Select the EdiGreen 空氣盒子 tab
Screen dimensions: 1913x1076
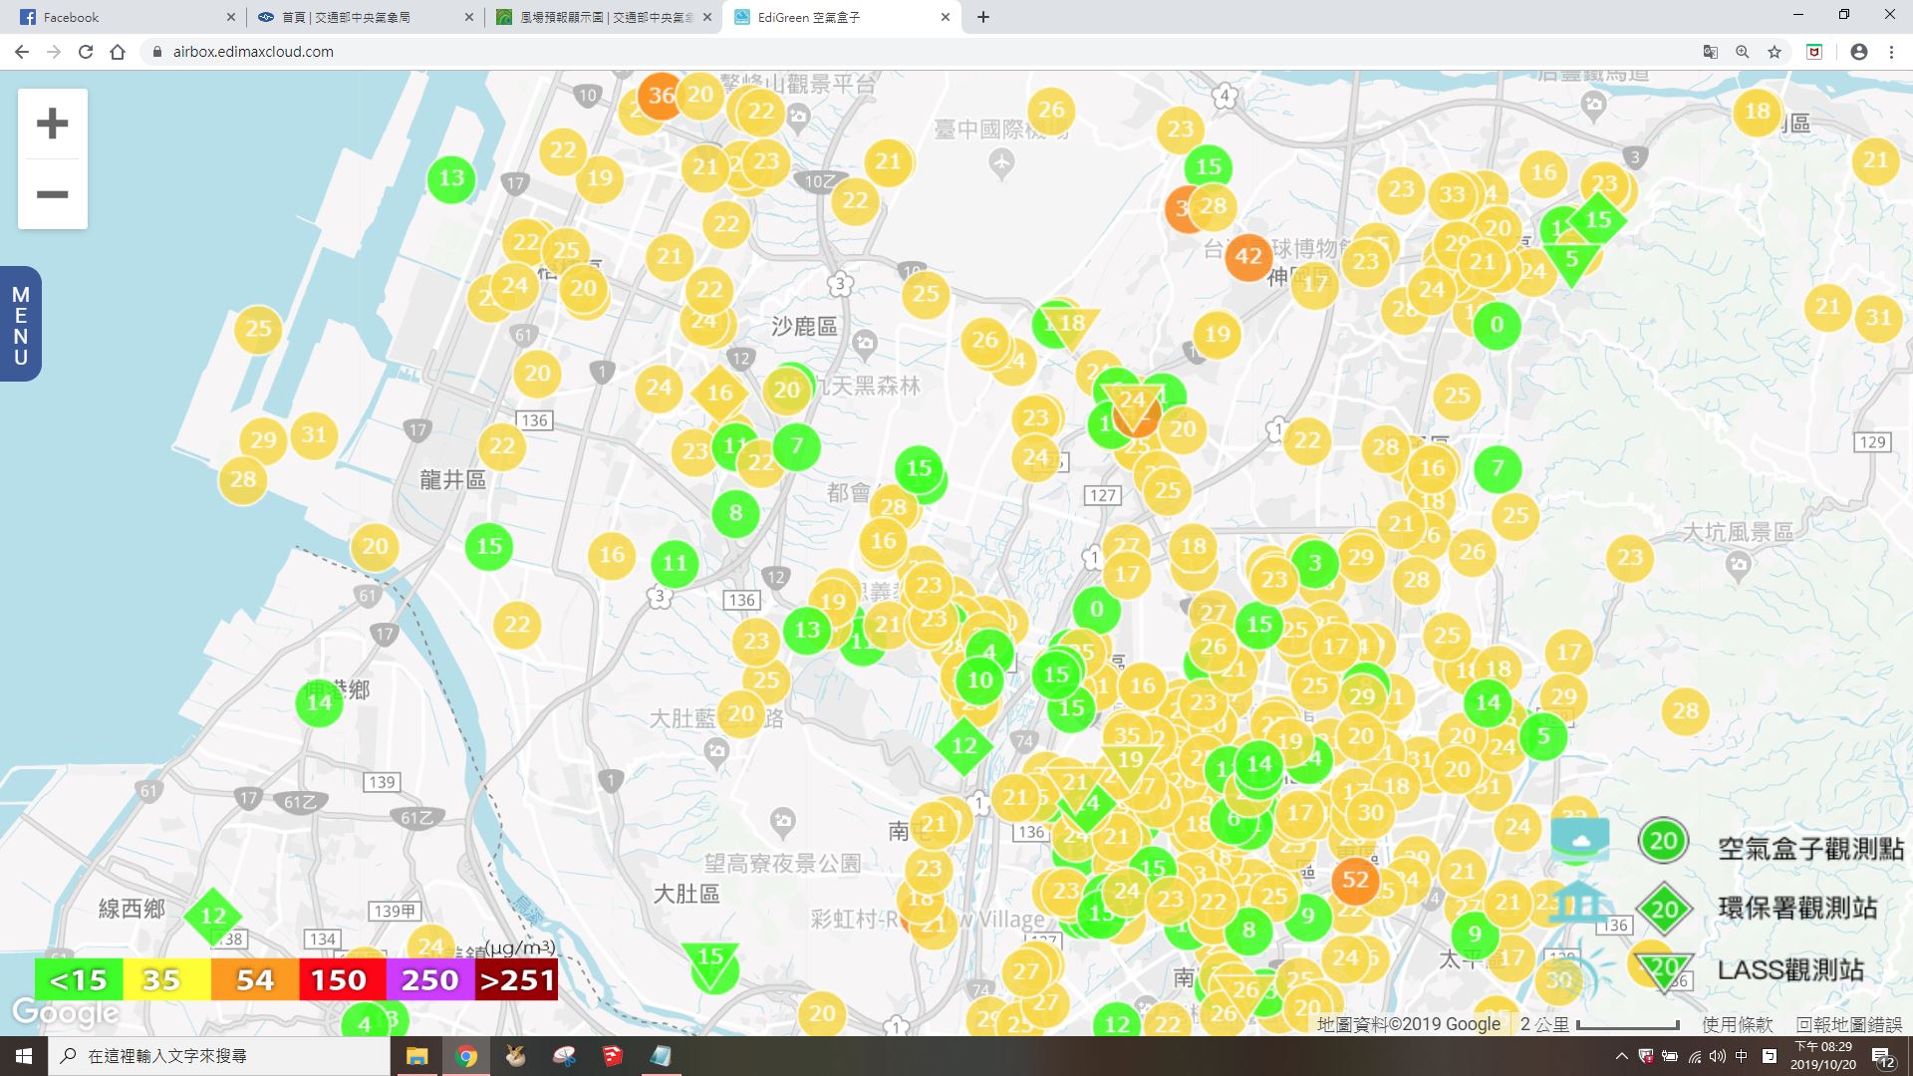tap(842, 17)
